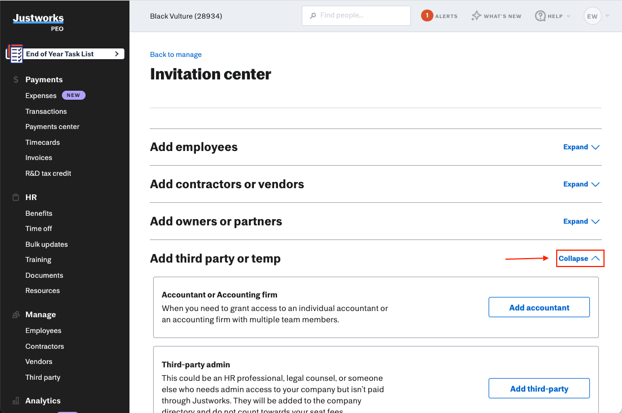Select Invoices from the sidebar menu
Image resolution: width=622 pixels, height=413 pixels.
click(38, 157)
